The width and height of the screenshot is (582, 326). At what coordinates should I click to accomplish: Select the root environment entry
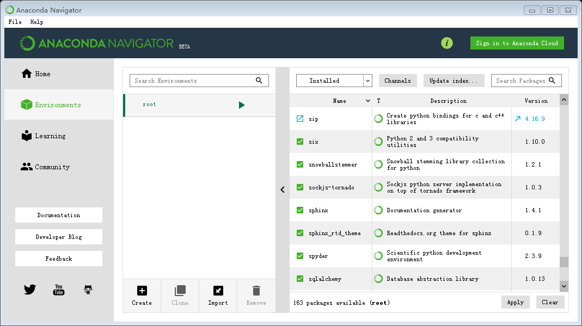tap(200, 105)
